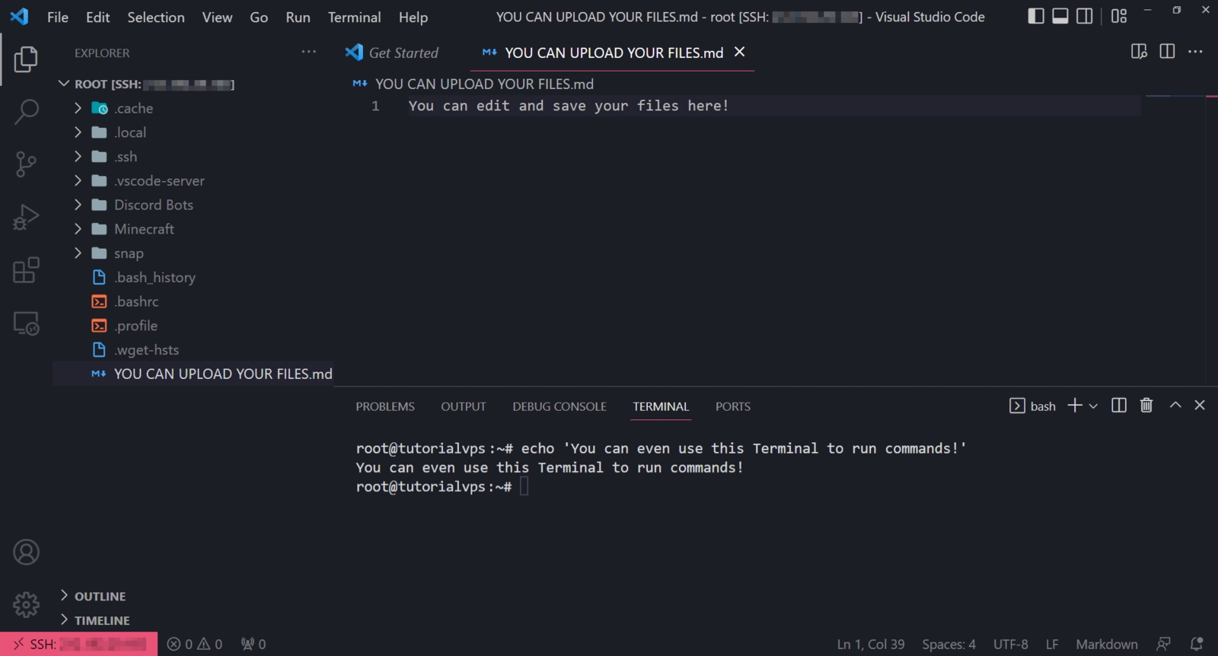This screenshot has width=1218, height=656.
Task: Open the Extensions view
Action: coord(26,270)
